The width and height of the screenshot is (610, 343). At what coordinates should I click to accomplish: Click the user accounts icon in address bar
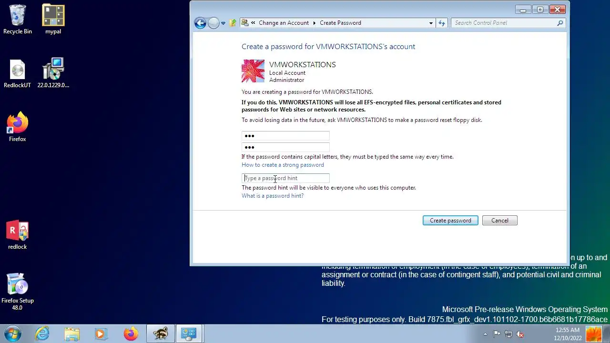coord(245,22)
